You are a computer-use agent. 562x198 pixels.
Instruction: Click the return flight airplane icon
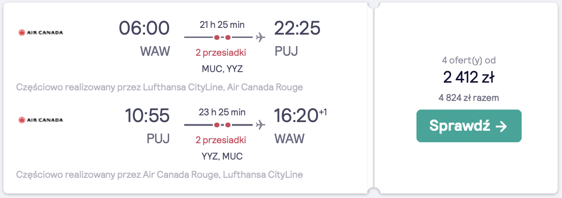[260, 125]
